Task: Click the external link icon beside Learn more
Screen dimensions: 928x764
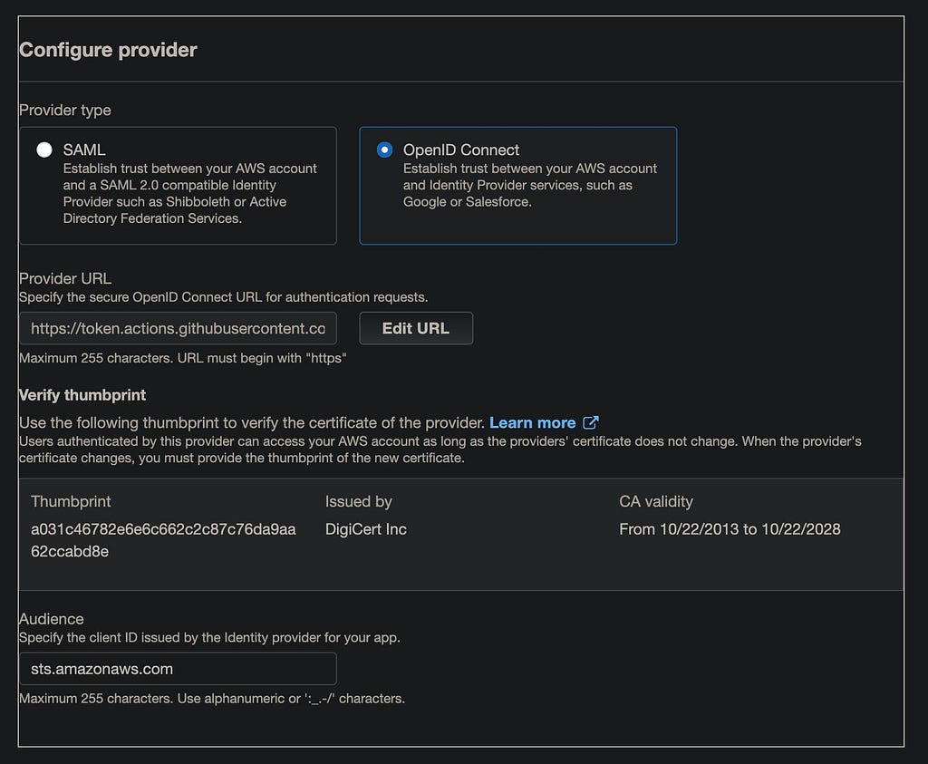Action: [591, 422]
